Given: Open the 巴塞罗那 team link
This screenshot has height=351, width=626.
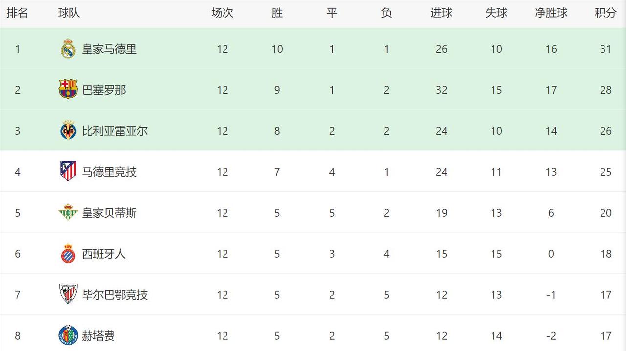Looking at the screenshot, I should (104, 90).
